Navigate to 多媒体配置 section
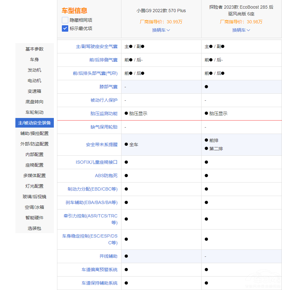Screen dimensions: 282x290 pyautogui.click(x=34, y=176)
